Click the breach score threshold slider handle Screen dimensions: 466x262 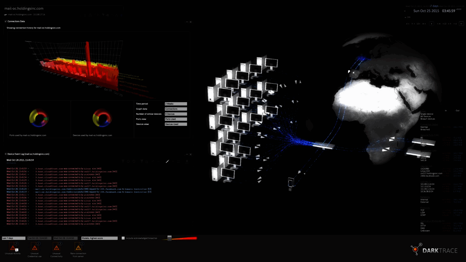[170, 238]
